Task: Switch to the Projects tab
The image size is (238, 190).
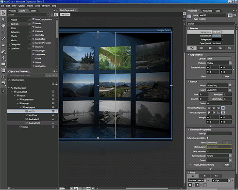Action: click(12, 11)
